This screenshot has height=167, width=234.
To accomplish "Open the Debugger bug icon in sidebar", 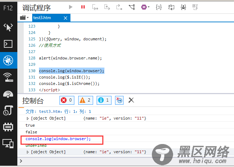I will click(x=8, y=61).
